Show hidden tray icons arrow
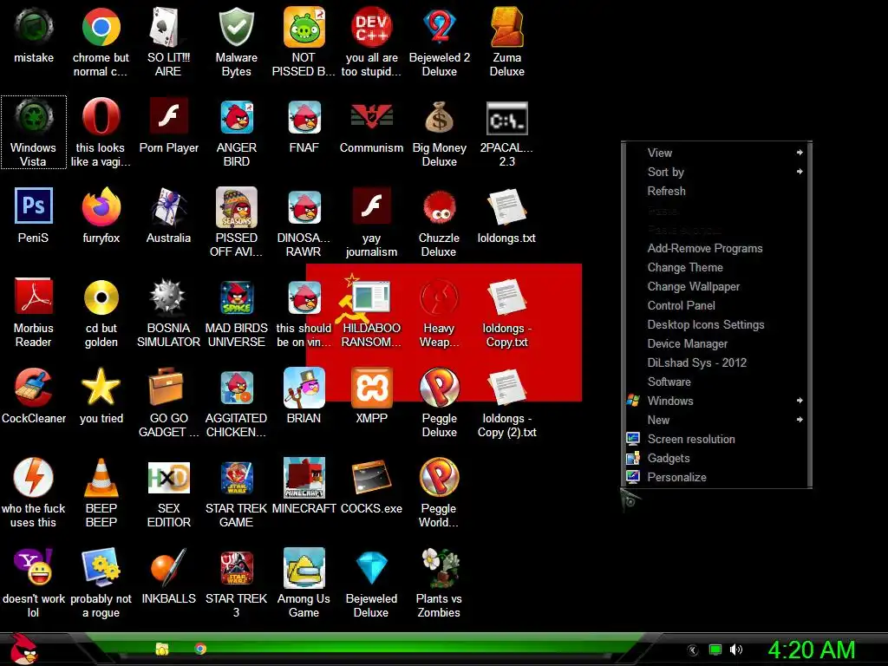 click(693, 650)
